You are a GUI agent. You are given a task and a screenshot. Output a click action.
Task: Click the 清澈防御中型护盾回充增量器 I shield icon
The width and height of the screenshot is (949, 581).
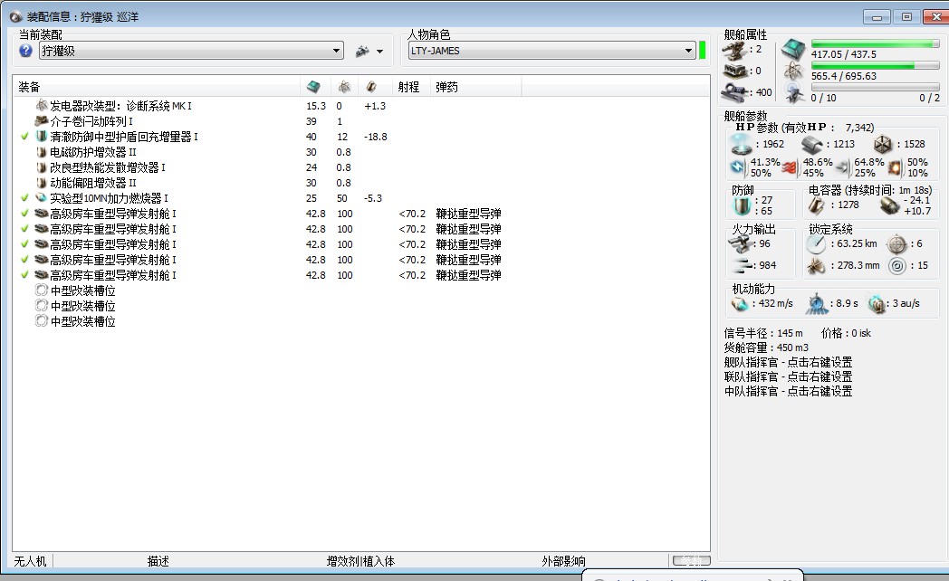tap(41, 137)
